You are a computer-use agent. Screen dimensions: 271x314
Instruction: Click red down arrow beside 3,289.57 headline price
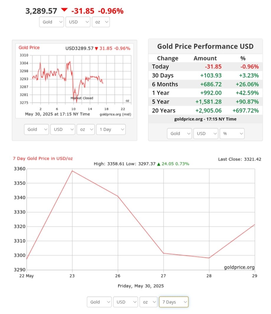[64, 10]
